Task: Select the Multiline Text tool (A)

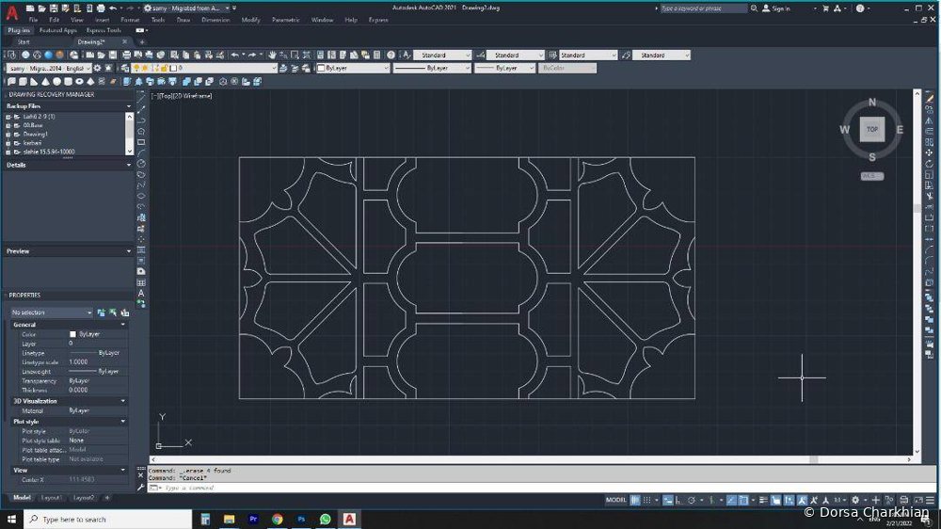Action: pyautogui.click(x=141, y=294)
